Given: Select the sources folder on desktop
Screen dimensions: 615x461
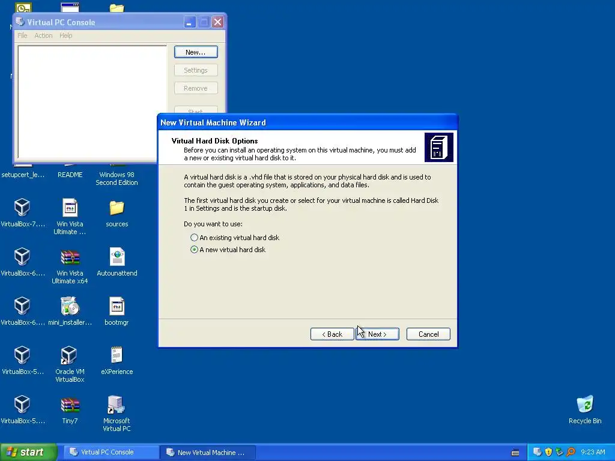Looking at the screenshot, I should pyautogui.click(x=117, y=214).
